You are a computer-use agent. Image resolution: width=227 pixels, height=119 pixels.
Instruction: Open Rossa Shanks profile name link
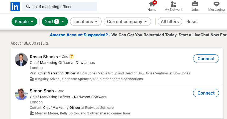(x=44, y=57)
